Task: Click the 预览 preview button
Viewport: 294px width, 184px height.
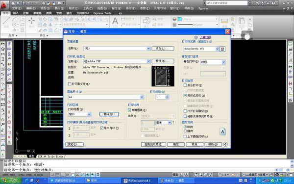Action: pyautogui.click(x=74, y=144)
